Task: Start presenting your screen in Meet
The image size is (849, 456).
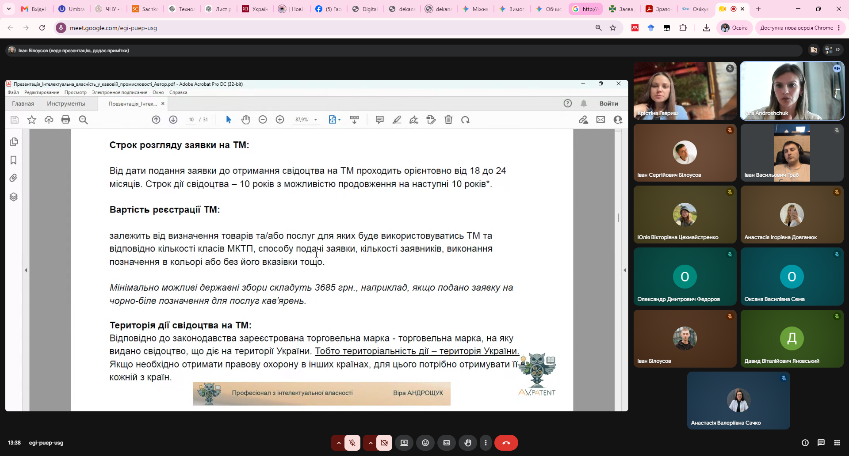Action: tap(404, 443)
